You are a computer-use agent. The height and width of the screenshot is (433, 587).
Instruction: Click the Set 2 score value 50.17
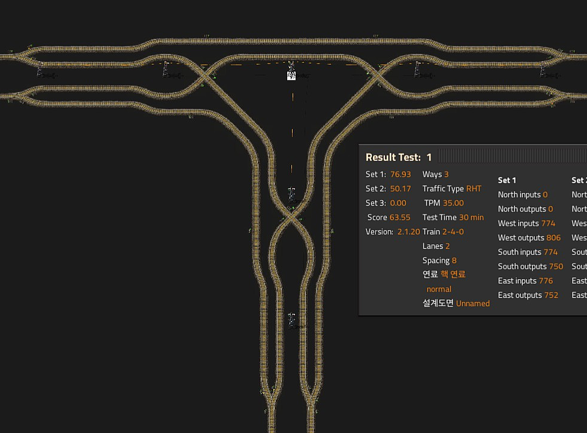point(401,189)
